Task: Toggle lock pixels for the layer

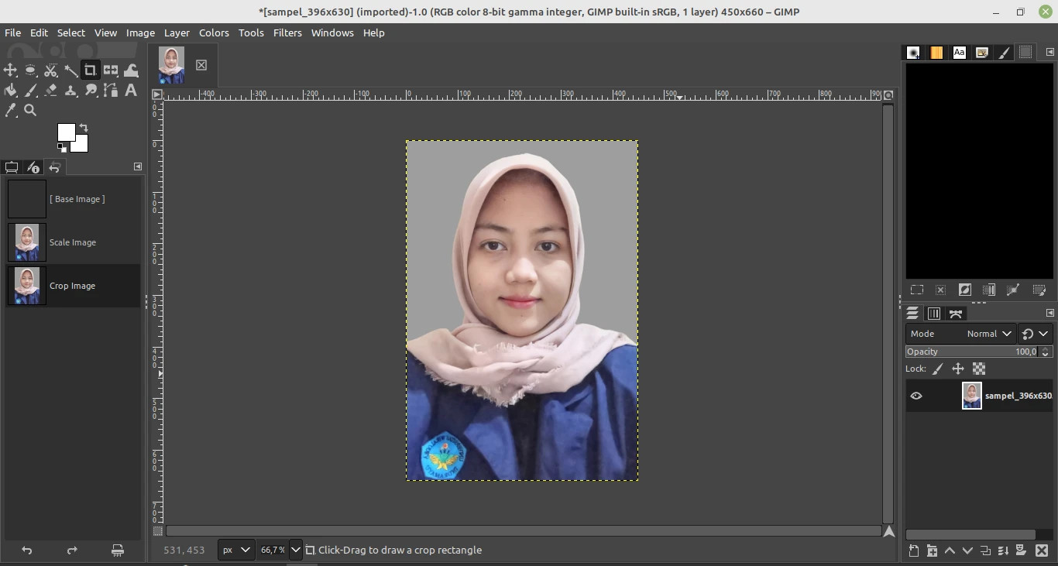Action: pyautogui.click(x=937, y=369)
